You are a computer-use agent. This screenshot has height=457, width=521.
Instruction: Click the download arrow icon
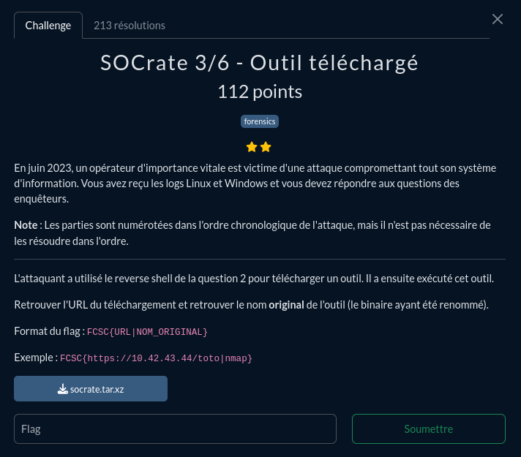click(62, 389)
